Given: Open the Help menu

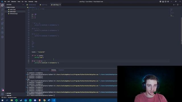Looking at the screenshot, I should coord(36,2).
